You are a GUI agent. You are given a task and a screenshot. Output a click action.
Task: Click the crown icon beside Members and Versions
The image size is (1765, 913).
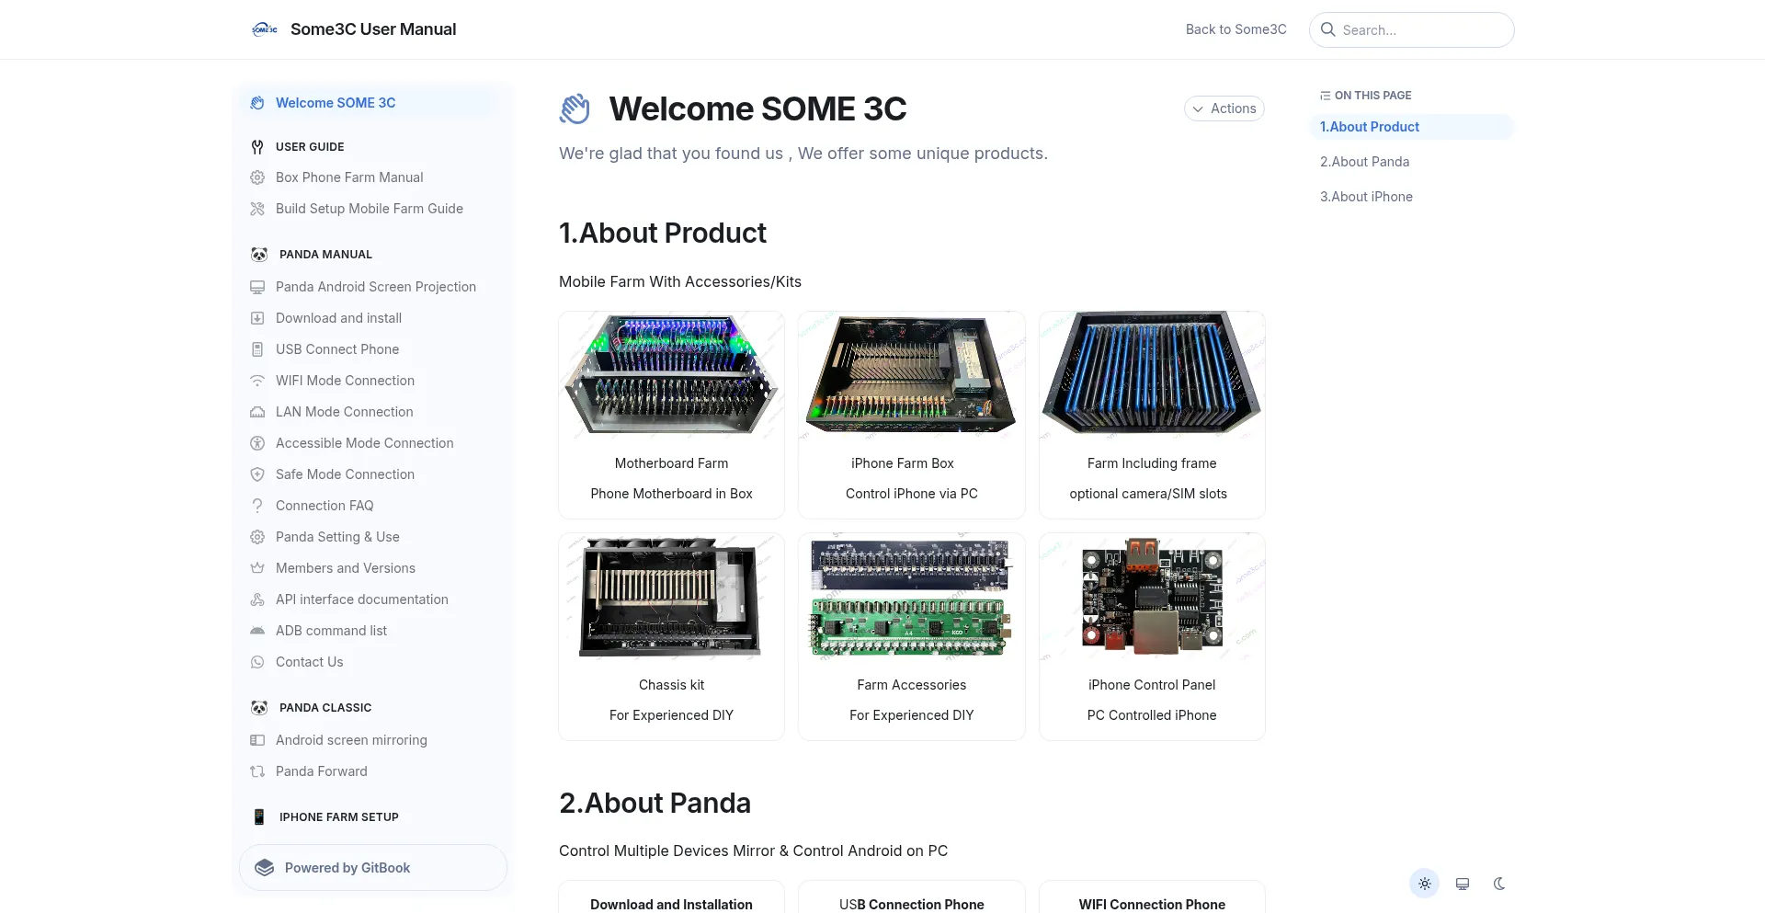(x=257, y=568)
